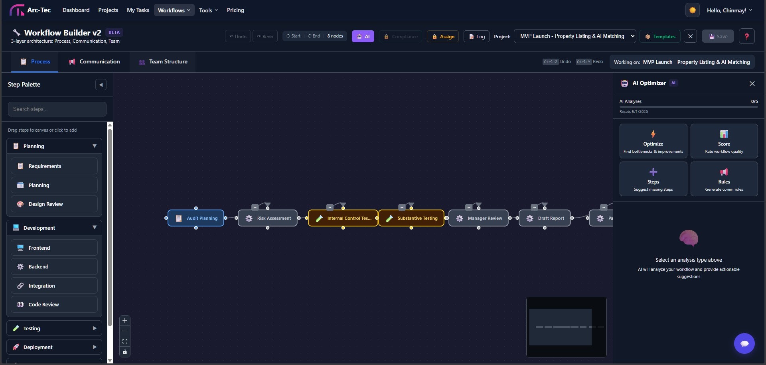This screenshot has height=365, width=766.
Task: Open My Tasks in the navbar
Action: click(x=138, y=10)
